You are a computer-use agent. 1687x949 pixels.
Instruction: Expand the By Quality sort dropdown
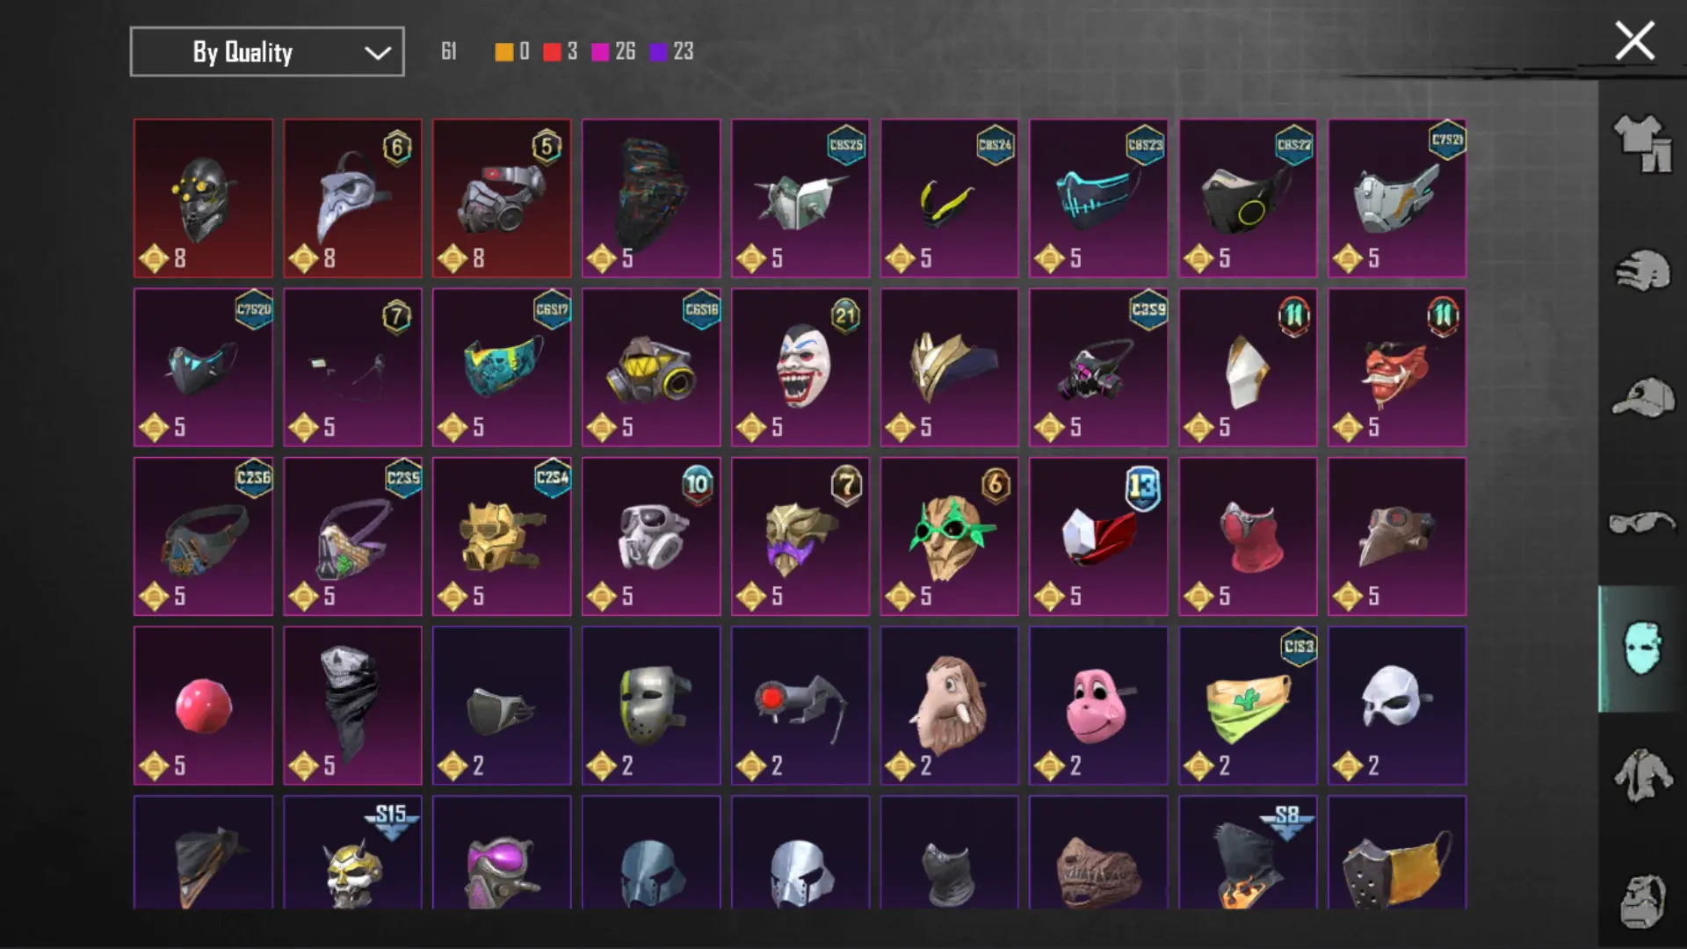267,52
